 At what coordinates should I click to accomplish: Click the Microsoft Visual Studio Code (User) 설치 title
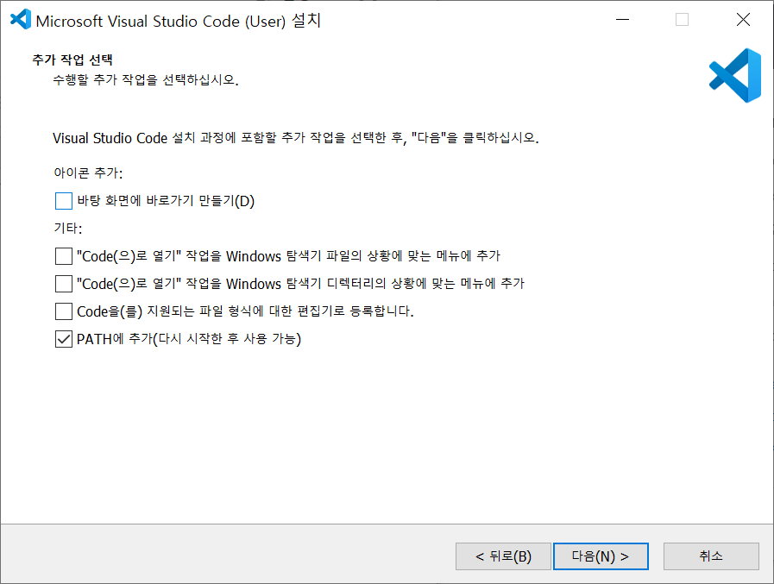179,21
